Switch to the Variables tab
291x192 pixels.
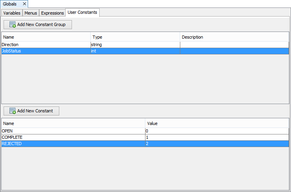12,13
